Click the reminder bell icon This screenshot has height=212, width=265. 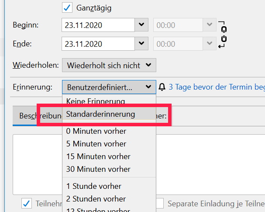pyautogui.click(x=162, y=87)
